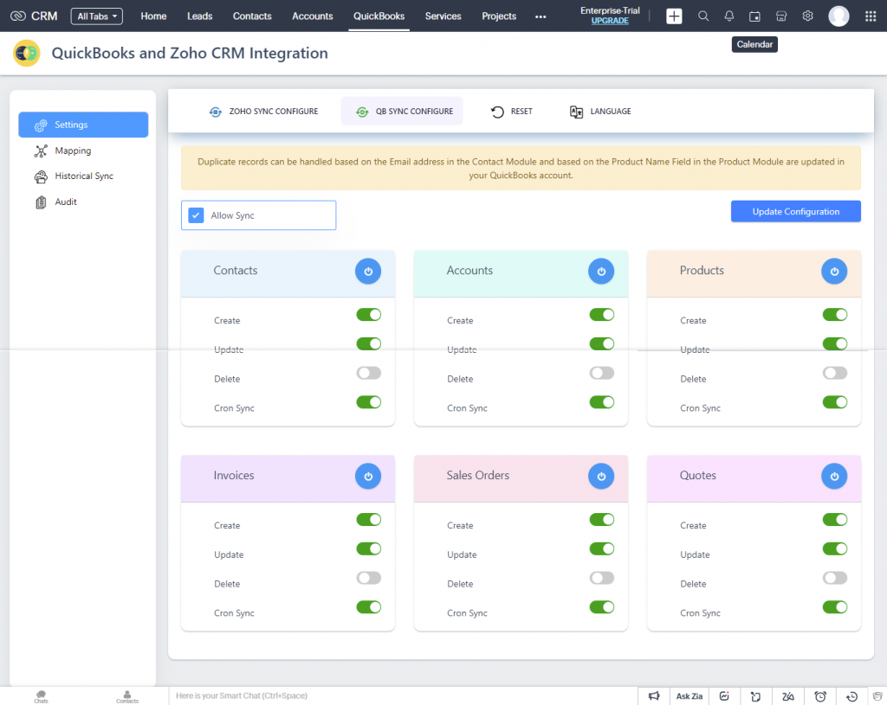Click the power icon on Quotes card

(834, 477)
